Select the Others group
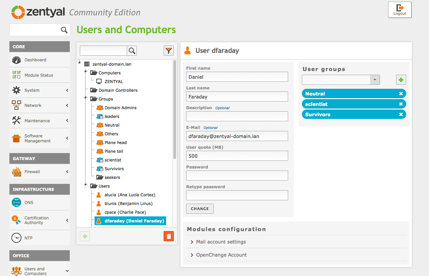Screen dimensions: 429x276 pos(111,134)
